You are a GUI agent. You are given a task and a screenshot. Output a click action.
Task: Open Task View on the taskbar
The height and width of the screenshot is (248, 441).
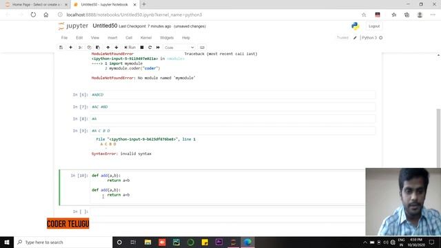click(133, 242)
